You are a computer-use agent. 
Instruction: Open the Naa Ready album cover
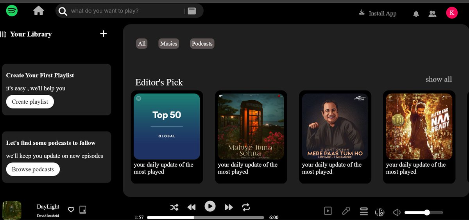419,126
